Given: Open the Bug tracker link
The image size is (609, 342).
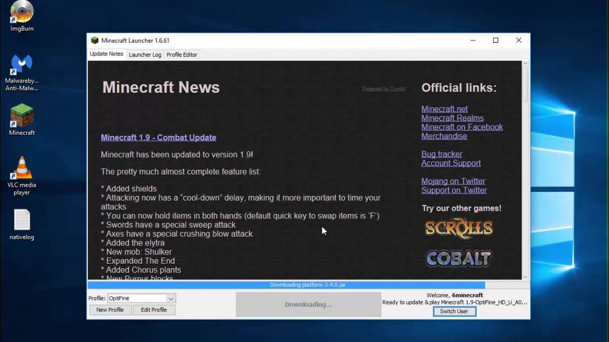Looking at the screenshot, I should click(x=442, y=154).
